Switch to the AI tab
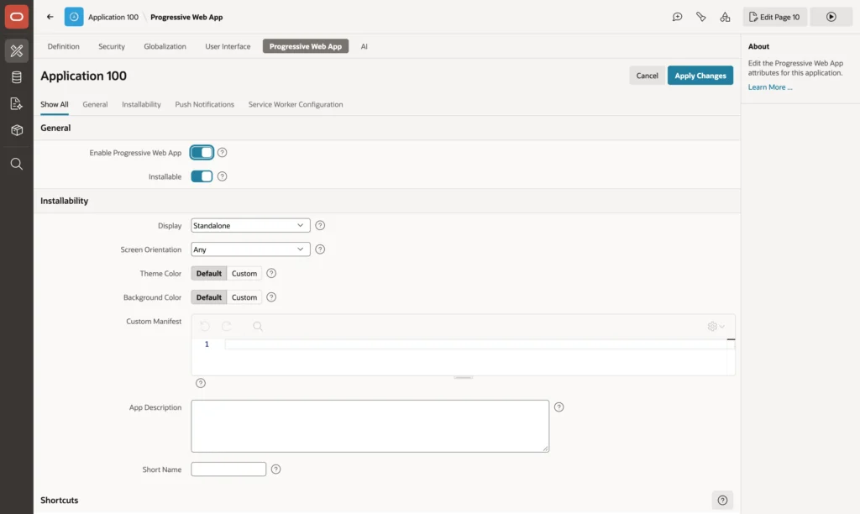The width and height of the screenshot is (860, 514). (364, 47)
